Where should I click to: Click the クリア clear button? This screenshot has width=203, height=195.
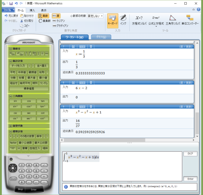(190, 154)
